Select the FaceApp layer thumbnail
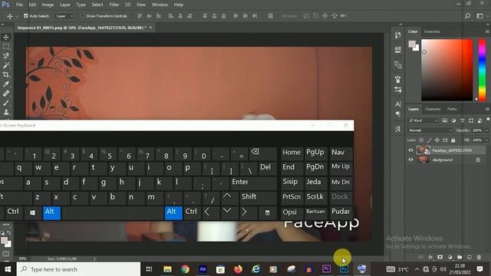Image resolution: width=491 pixels, height=276 pixels. tap(423, 150)
